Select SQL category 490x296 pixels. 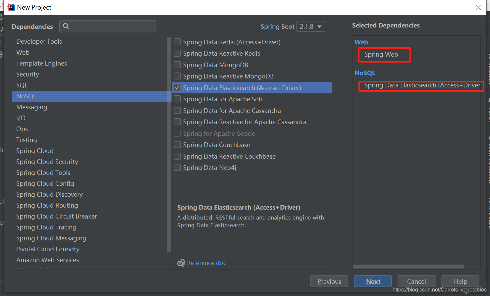click(89, 85)
